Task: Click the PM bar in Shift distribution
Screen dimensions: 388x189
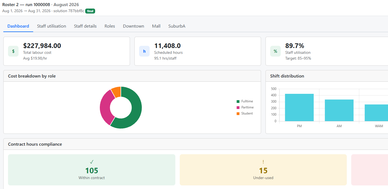Action: coord(299,108)
